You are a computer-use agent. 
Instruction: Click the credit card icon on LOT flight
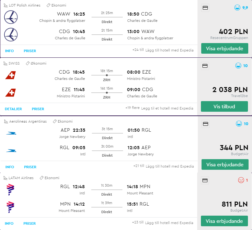click(x=205, y=8)
